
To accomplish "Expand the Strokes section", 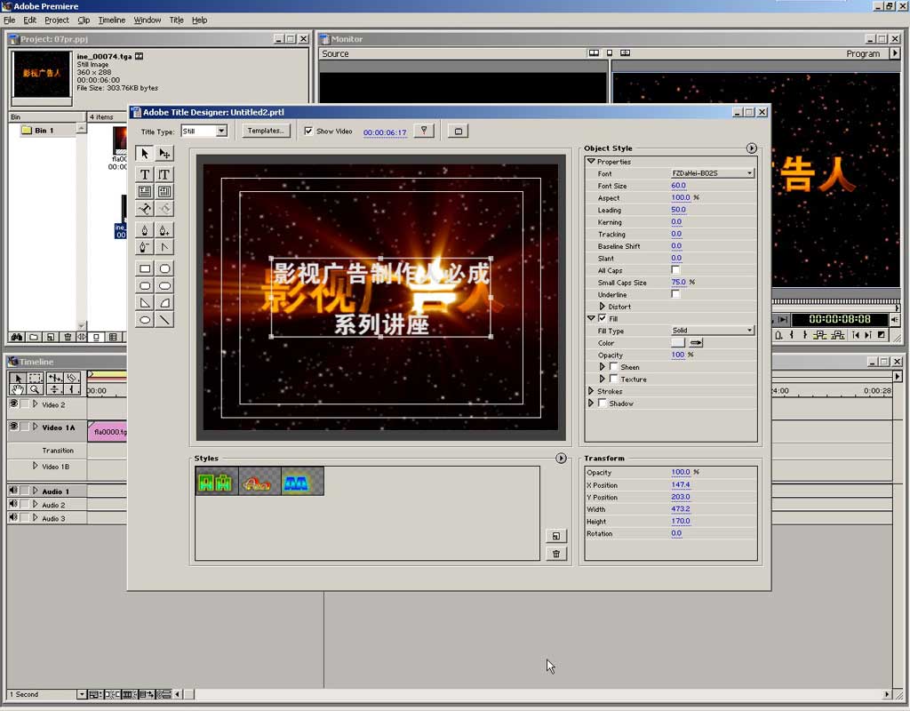I will pos(591,391).
